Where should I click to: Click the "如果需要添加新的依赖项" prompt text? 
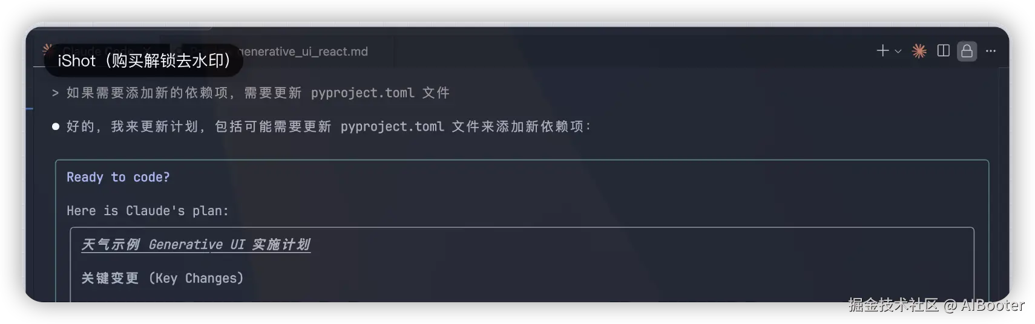point(147,93)
